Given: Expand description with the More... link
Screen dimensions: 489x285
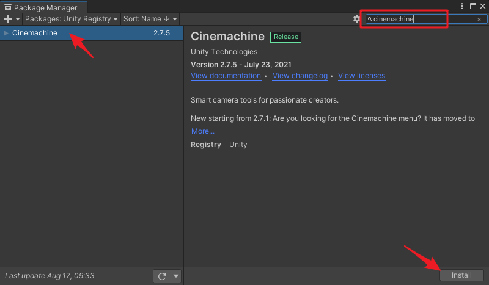Looking at the screenshot, I should tap(203, 131).
